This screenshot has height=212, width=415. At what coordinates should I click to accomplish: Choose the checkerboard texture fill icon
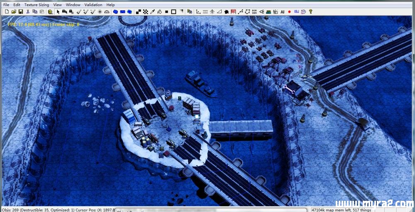point(145,12)
